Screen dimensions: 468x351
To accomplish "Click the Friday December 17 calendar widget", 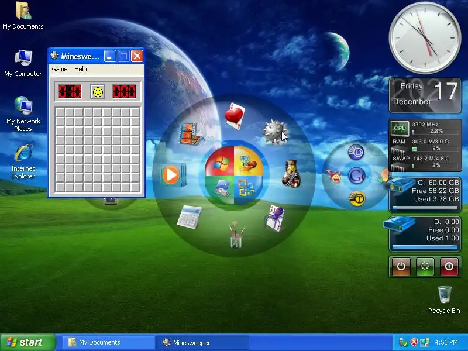I will [x=425, y=95].
